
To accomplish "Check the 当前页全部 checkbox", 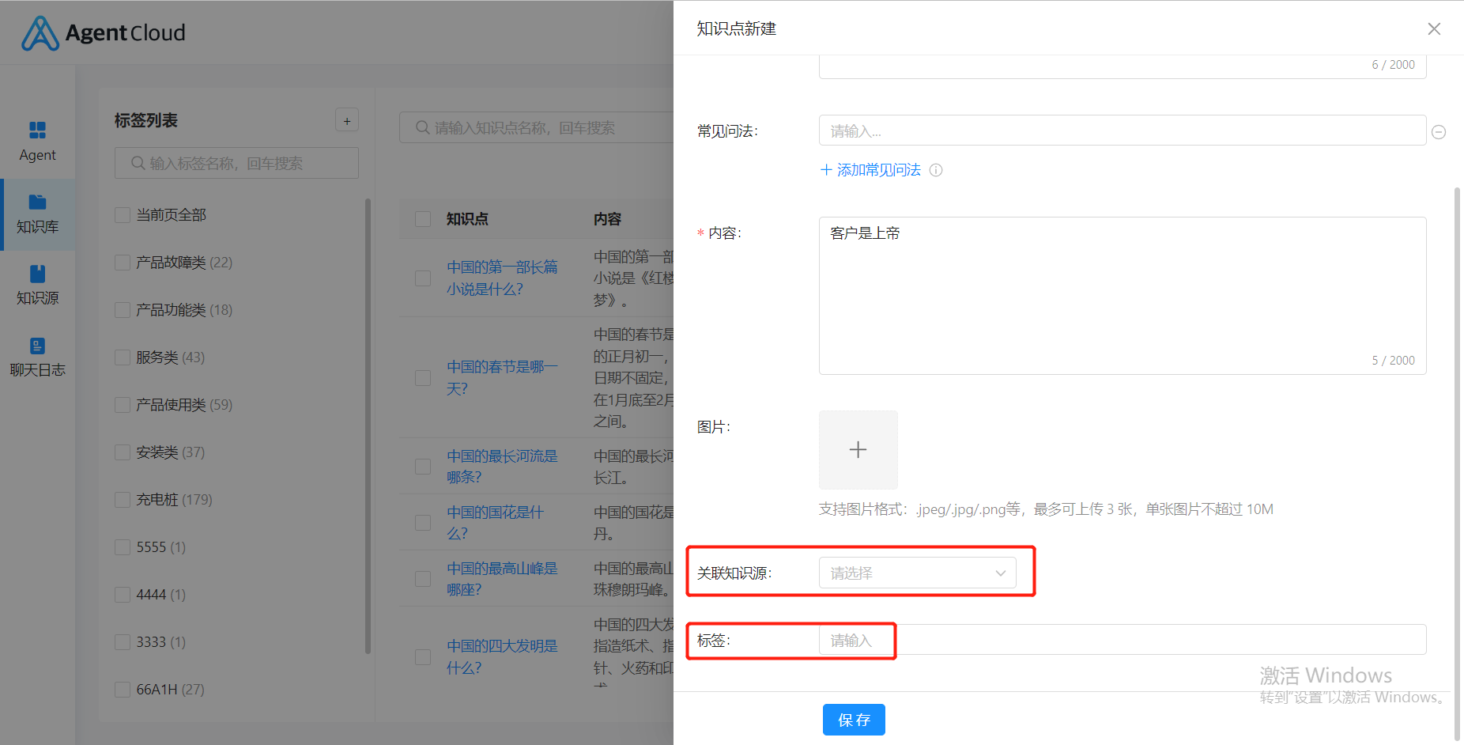I will [x=123, y=215].
